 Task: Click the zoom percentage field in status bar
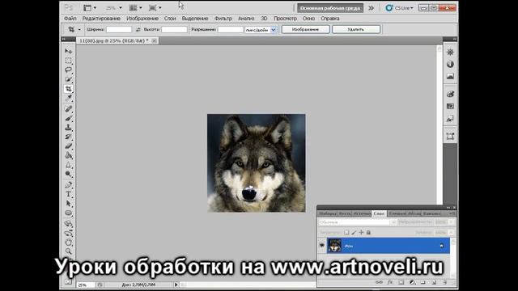[86, 285]
